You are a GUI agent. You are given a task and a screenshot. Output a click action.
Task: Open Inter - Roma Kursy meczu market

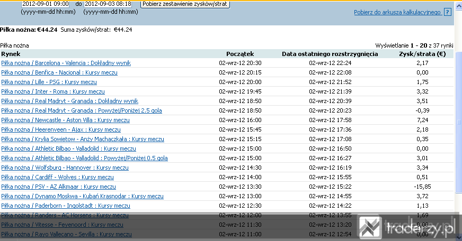53,91
